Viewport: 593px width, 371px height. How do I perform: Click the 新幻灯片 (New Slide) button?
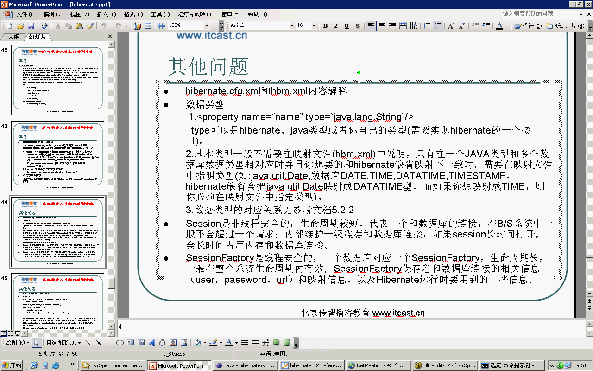click(565, 26)
